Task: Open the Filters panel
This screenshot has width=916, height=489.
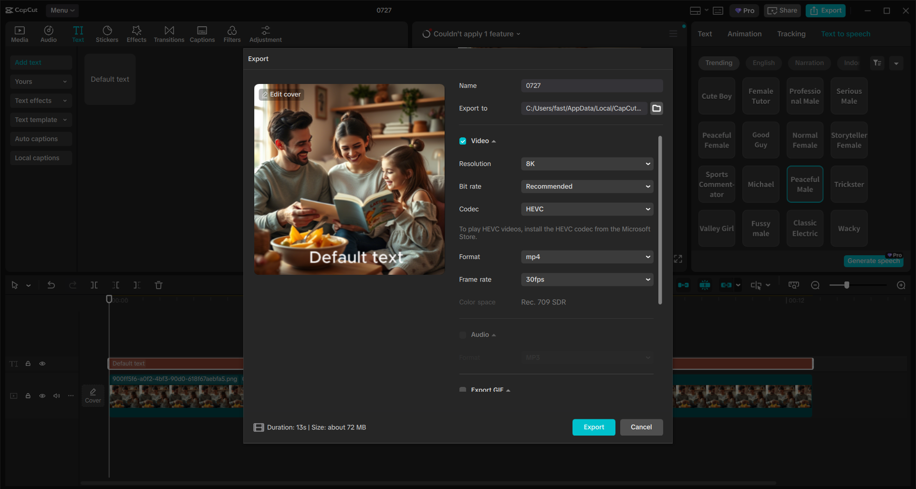Action: [x=232, y=34]
